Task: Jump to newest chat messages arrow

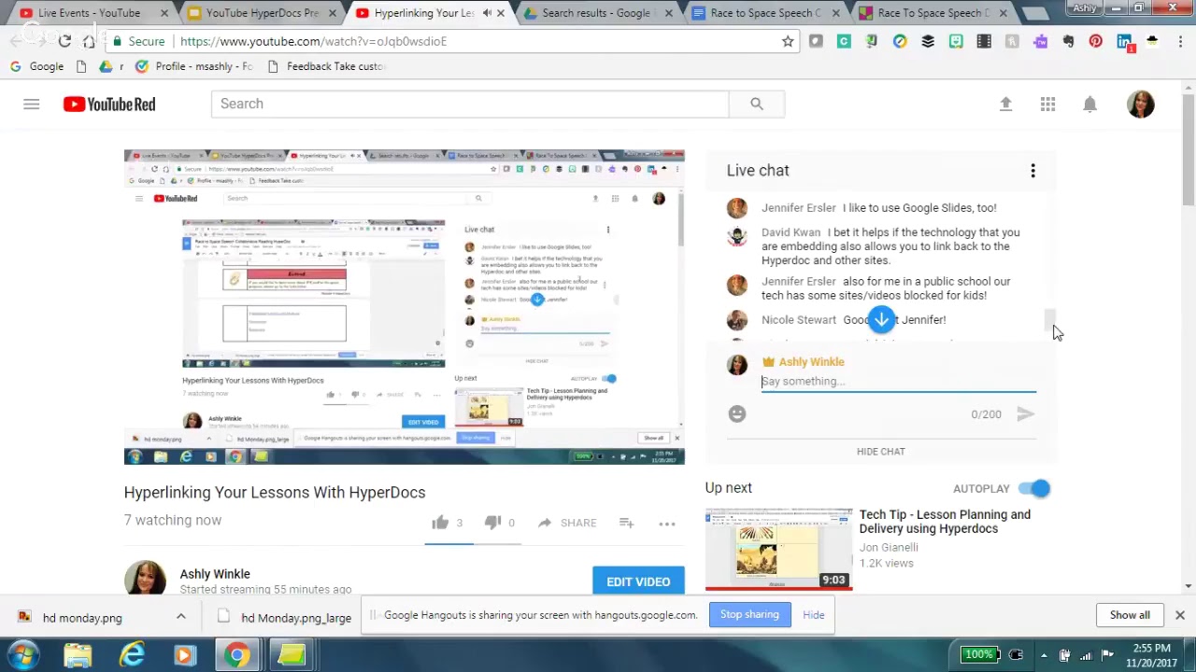Action: click(x=881, y=320)
